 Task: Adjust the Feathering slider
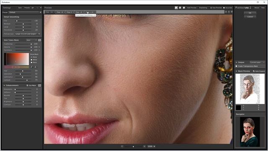[23, 44]
